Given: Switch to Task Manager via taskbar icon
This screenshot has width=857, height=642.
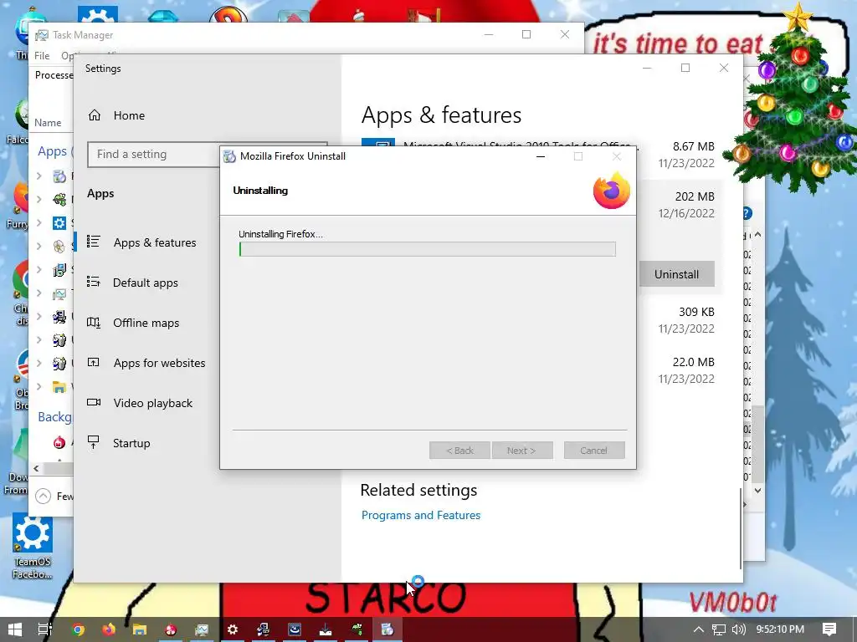Looking at the screenshot, I should [x=201, y=629].
